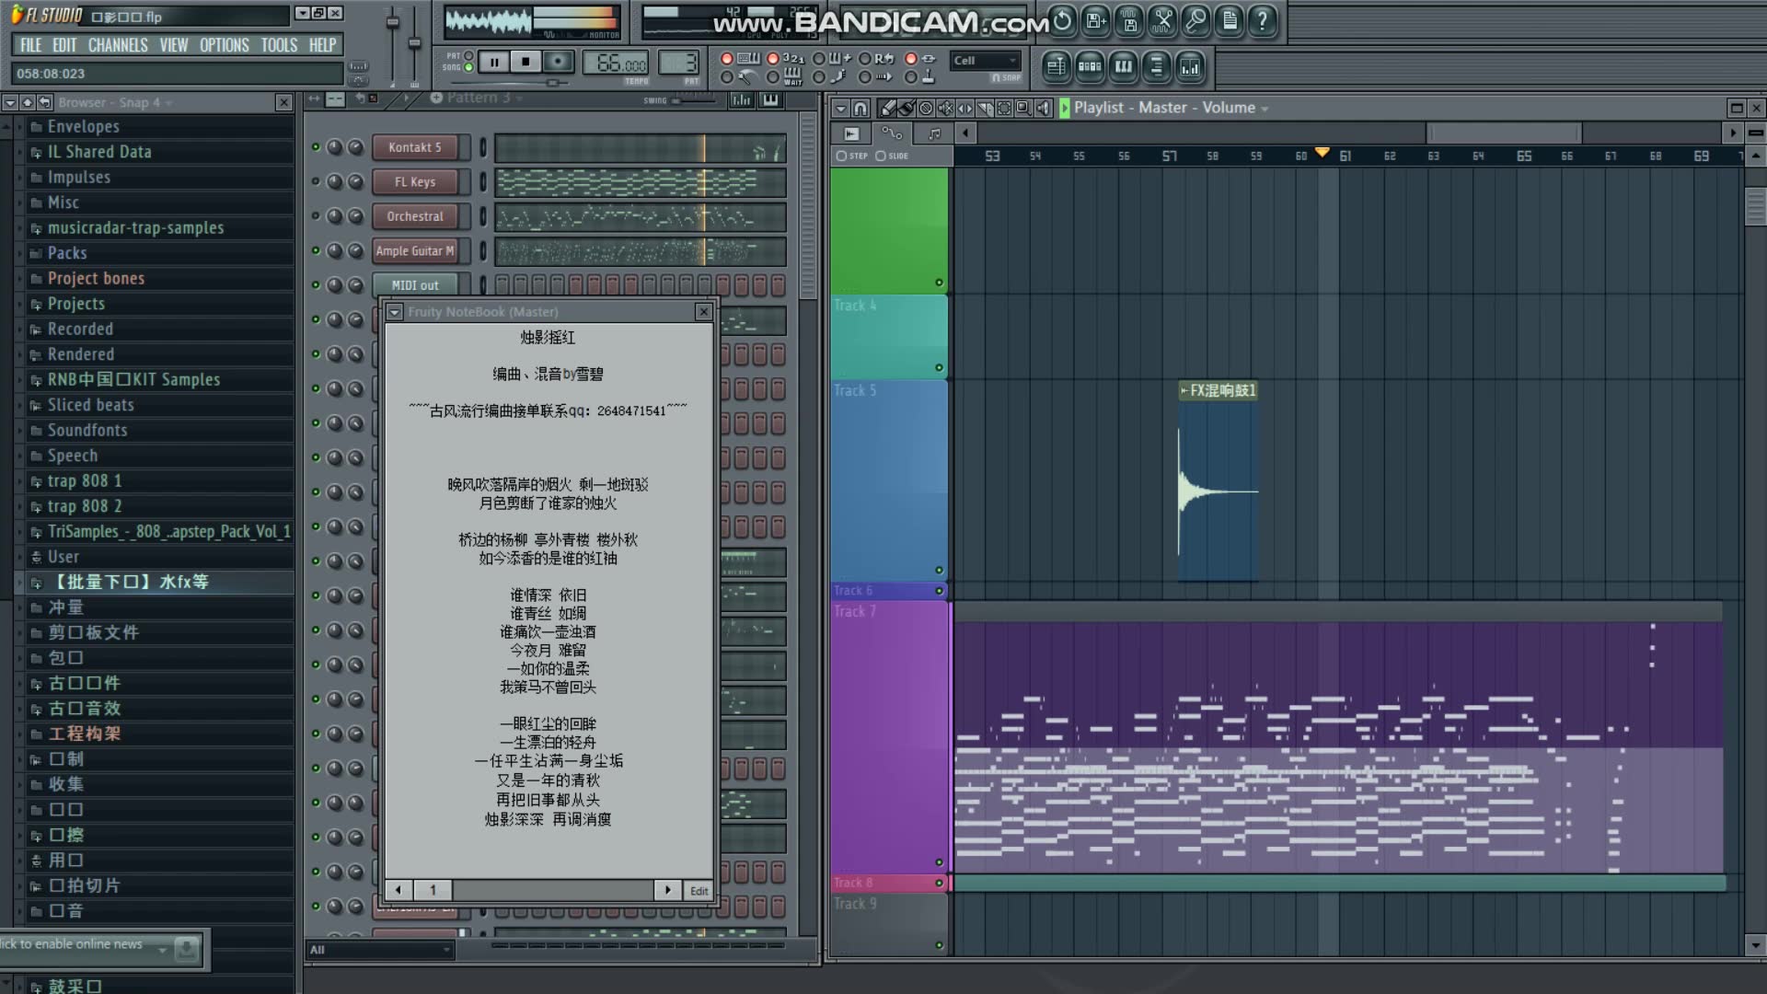
Task: Open the Project info document icon
Action: pos(1230,20)
